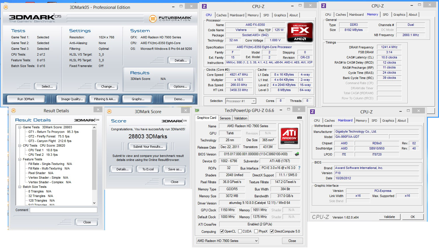
Task: Click Save as in the 3DMark Score window
Action: [x=175, y=169]
